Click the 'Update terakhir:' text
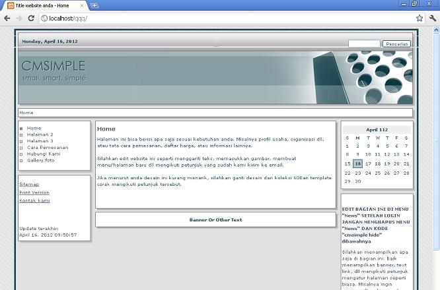Screen dimensions: 440x290 tap(39, 229)
